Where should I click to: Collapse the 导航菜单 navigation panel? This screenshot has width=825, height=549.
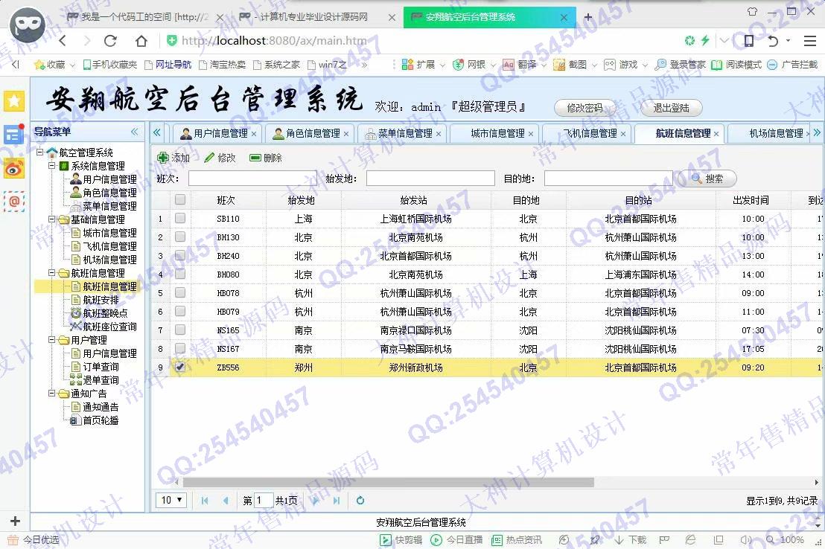tap(135, 132)
